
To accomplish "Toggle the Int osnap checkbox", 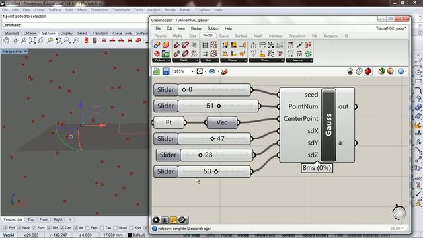I will click(75, 228).
